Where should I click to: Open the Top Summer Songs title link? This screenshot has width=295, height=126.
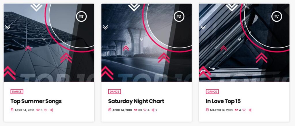click(36, 101)
